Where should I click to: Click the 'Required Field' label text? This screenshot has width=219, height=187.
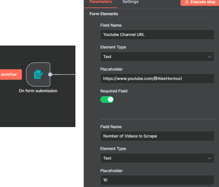coord(114,91)
